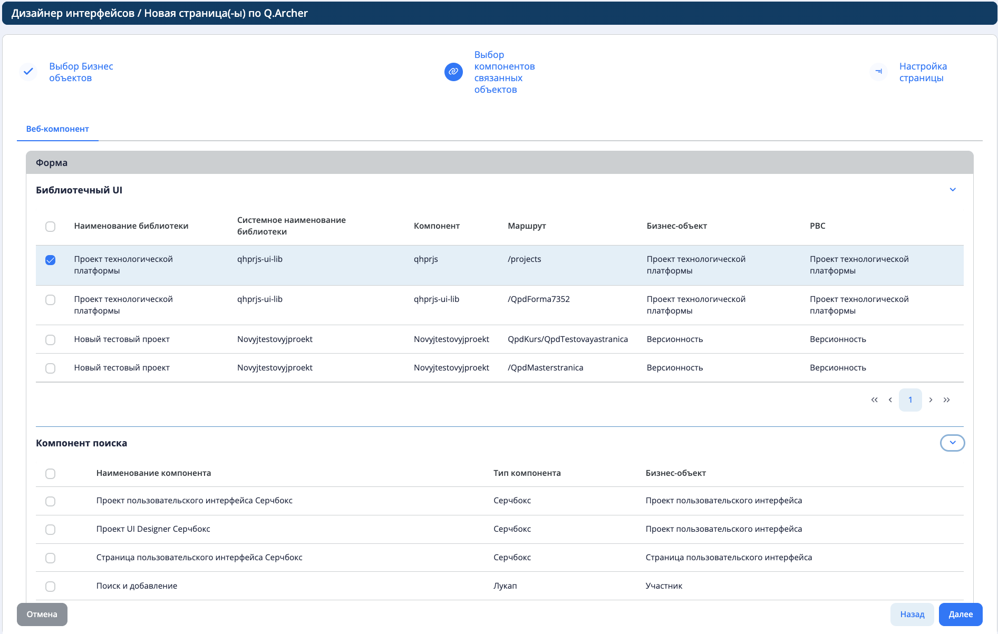The image size is (998, 634).
Task: Uncheck the qhprjs /projects row checkbox
Action: (51, 260)
